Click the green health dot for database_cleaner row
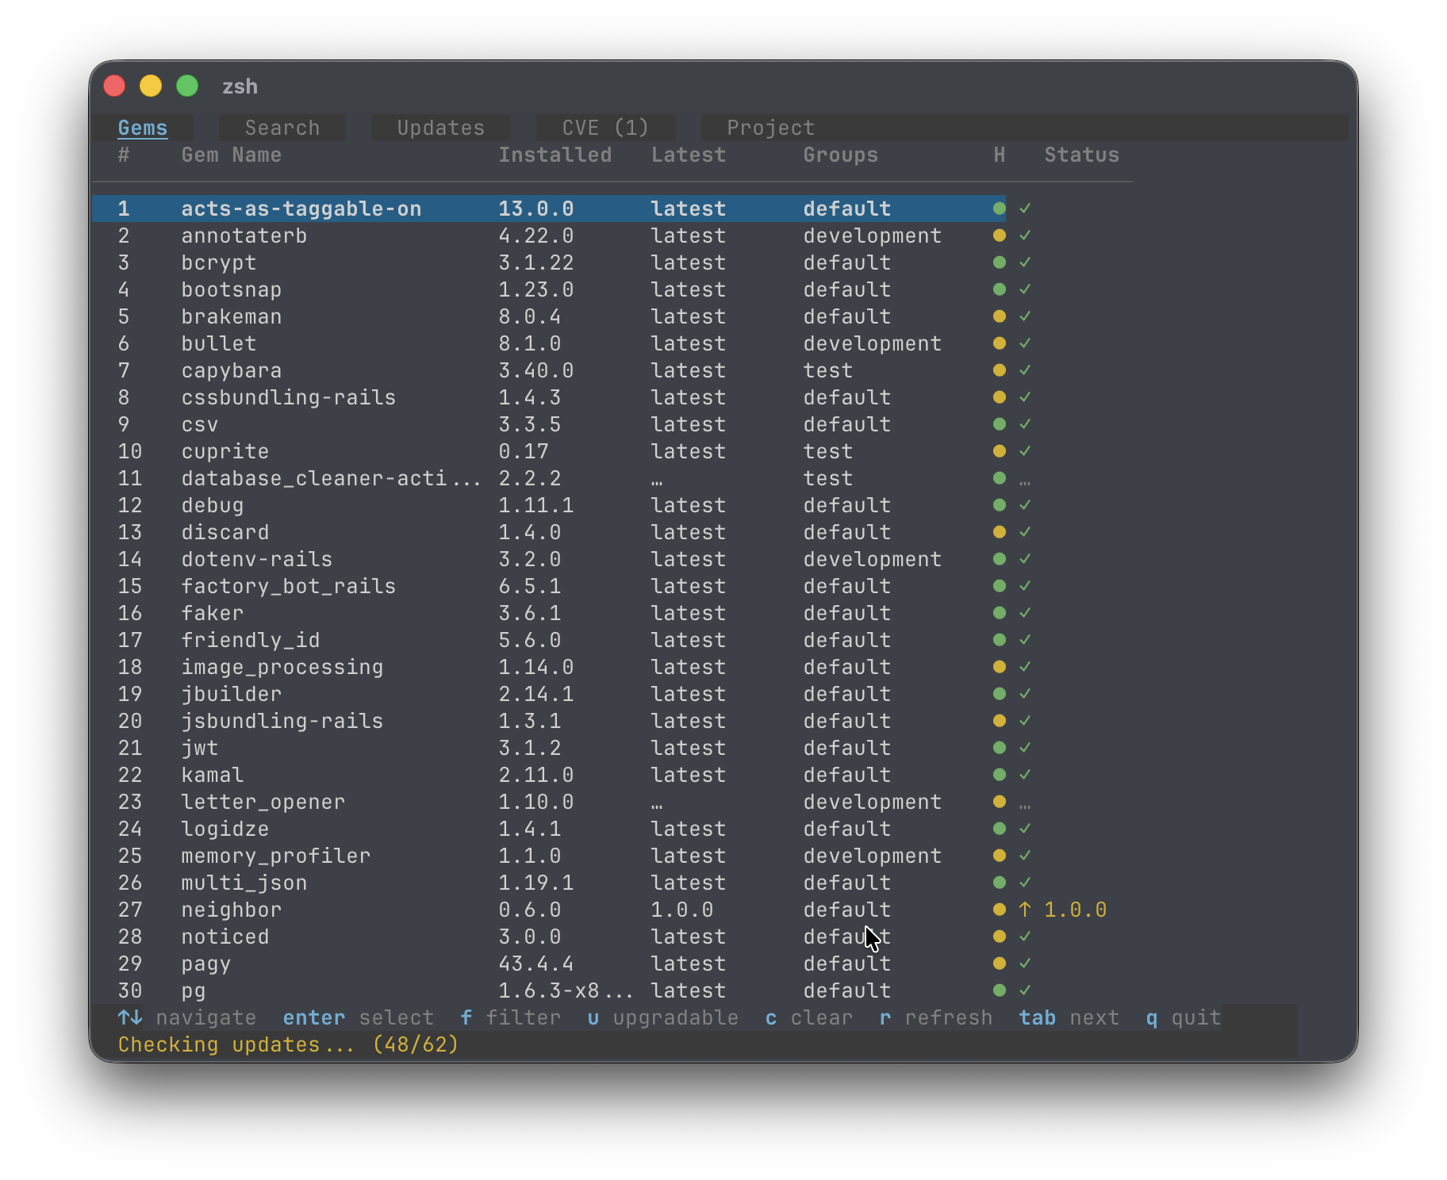The image size is (1447, 1180). point(999,478)
